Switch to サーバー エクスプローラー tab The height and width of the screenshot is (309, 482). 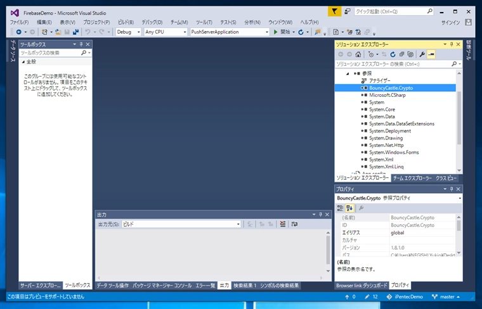pos(41,286)
